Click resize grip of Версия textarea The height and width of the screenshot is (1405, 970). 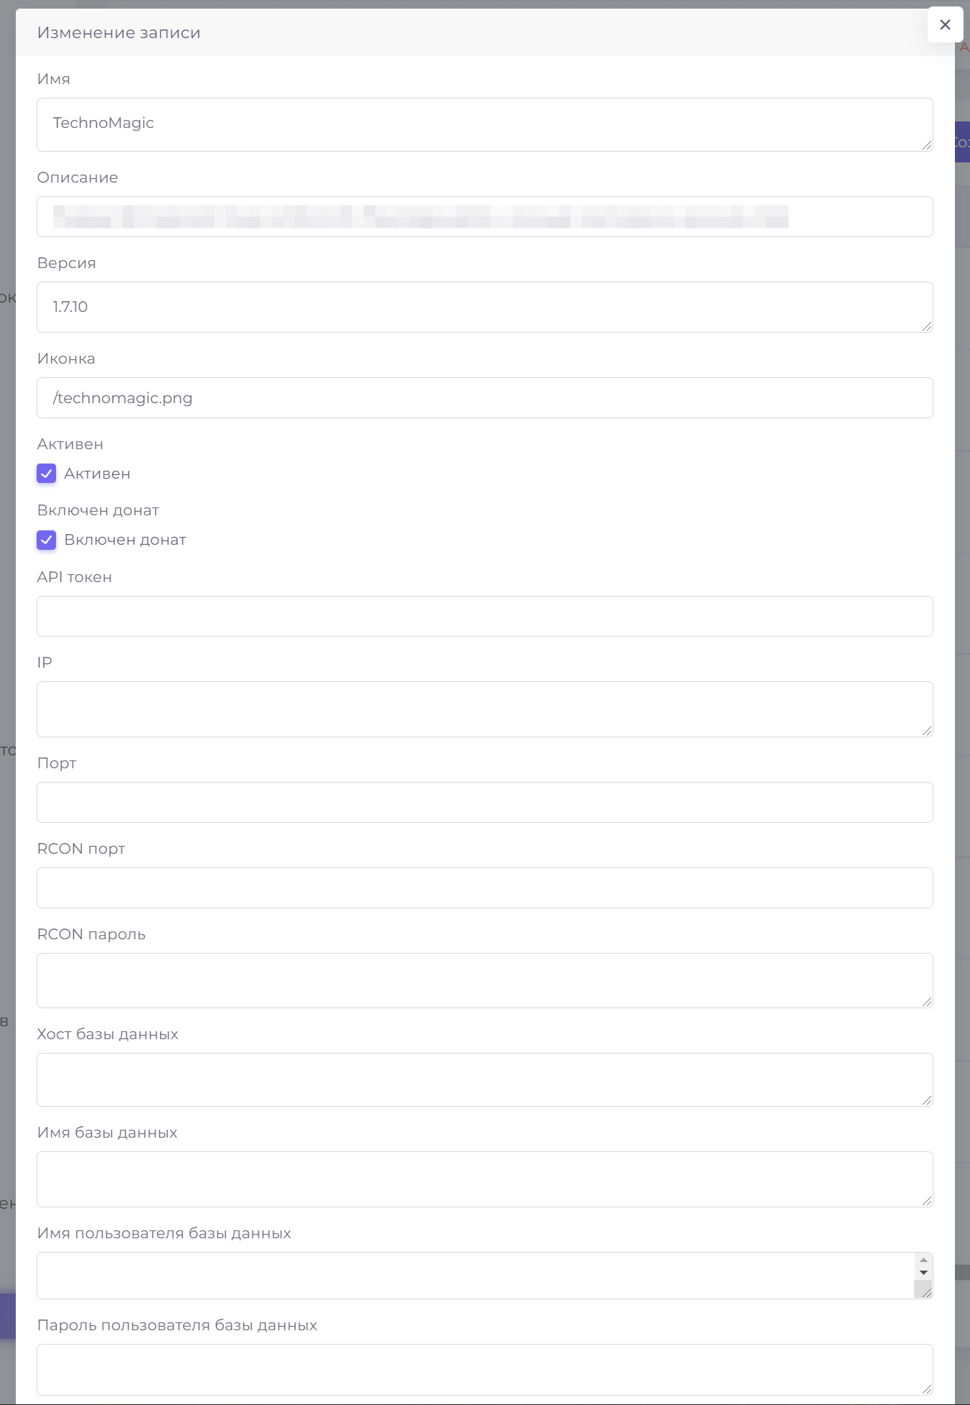tap(926, 326)
